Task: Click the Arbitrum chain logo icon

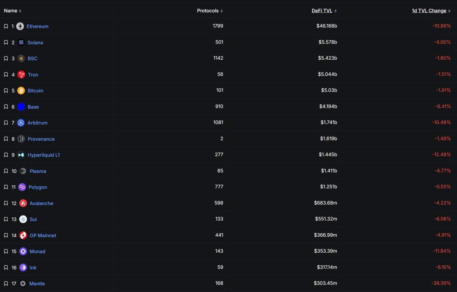Action: 21,123
